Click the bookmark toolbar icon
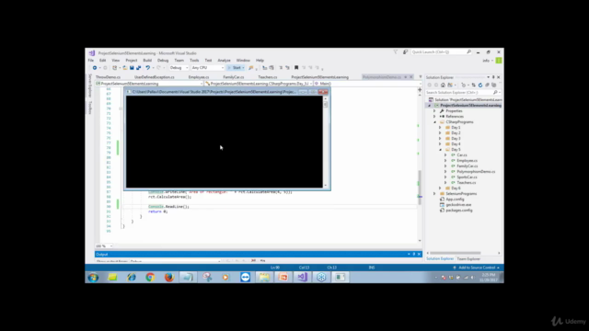Screen dimensions: 589x331 pyautogui.click(x=296, y=68)
